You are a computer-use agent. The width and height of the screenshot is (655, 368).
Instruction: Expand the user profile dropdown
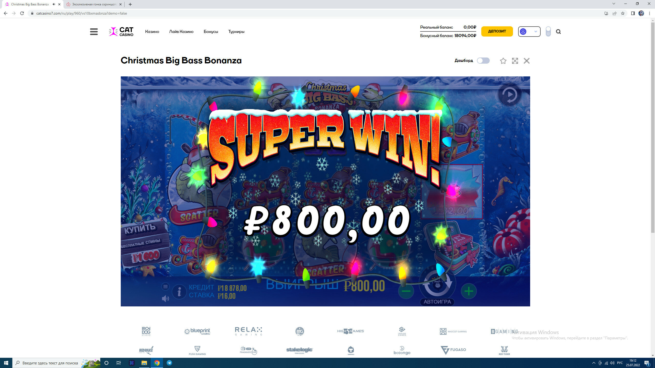click(529, 31)
